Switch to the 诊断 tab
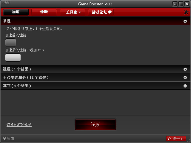The width and height of the screenshot is (191, 143). pos(44,12)
